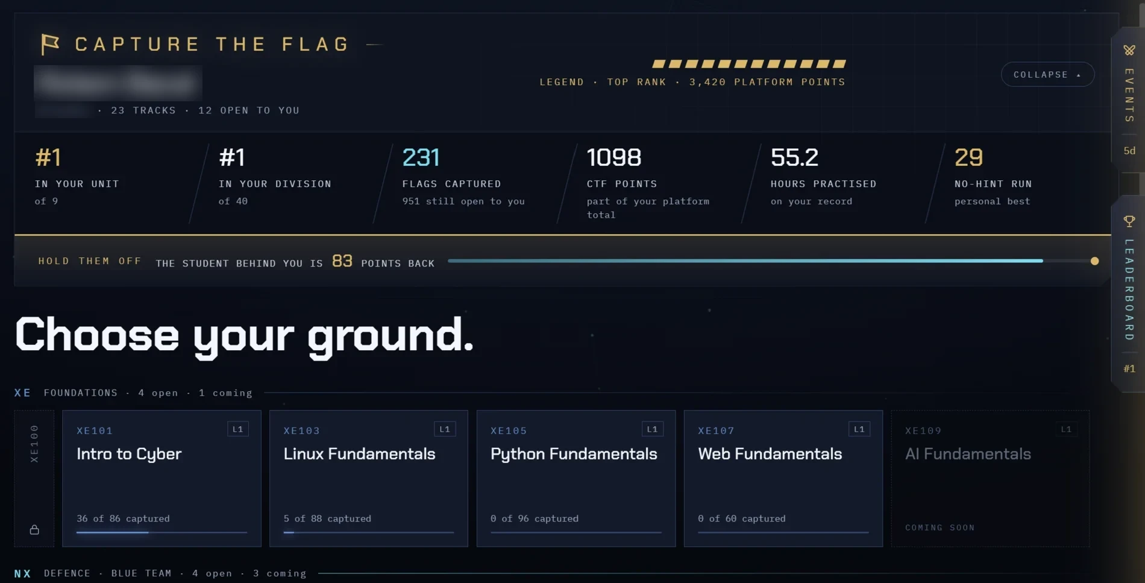Click the flag icon beside Capture the Flag
The height and width of the screenshot is (583, 1145).
pyautogui.click(x=50, y=44)
